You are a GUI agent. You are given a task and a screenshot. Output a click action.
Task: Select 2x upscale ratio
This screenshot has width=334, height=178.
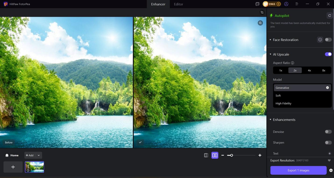point(295,70)
